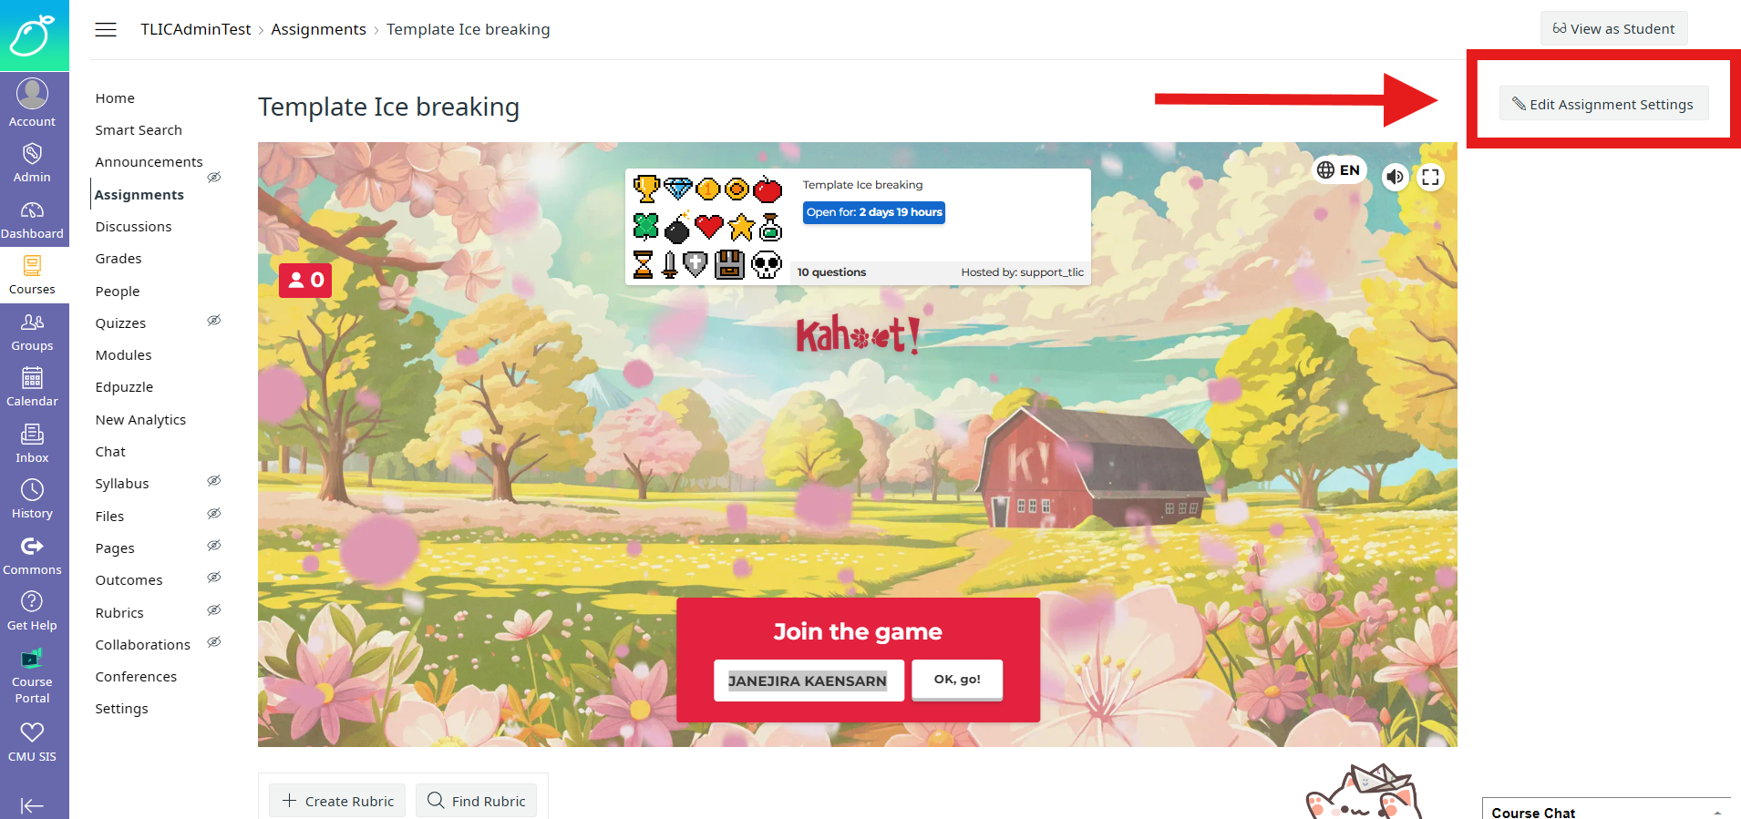The image size is (1741, 819).
Task: Click the hidden eye icon beside Quizzes
Action: click(x=214, y=321)
